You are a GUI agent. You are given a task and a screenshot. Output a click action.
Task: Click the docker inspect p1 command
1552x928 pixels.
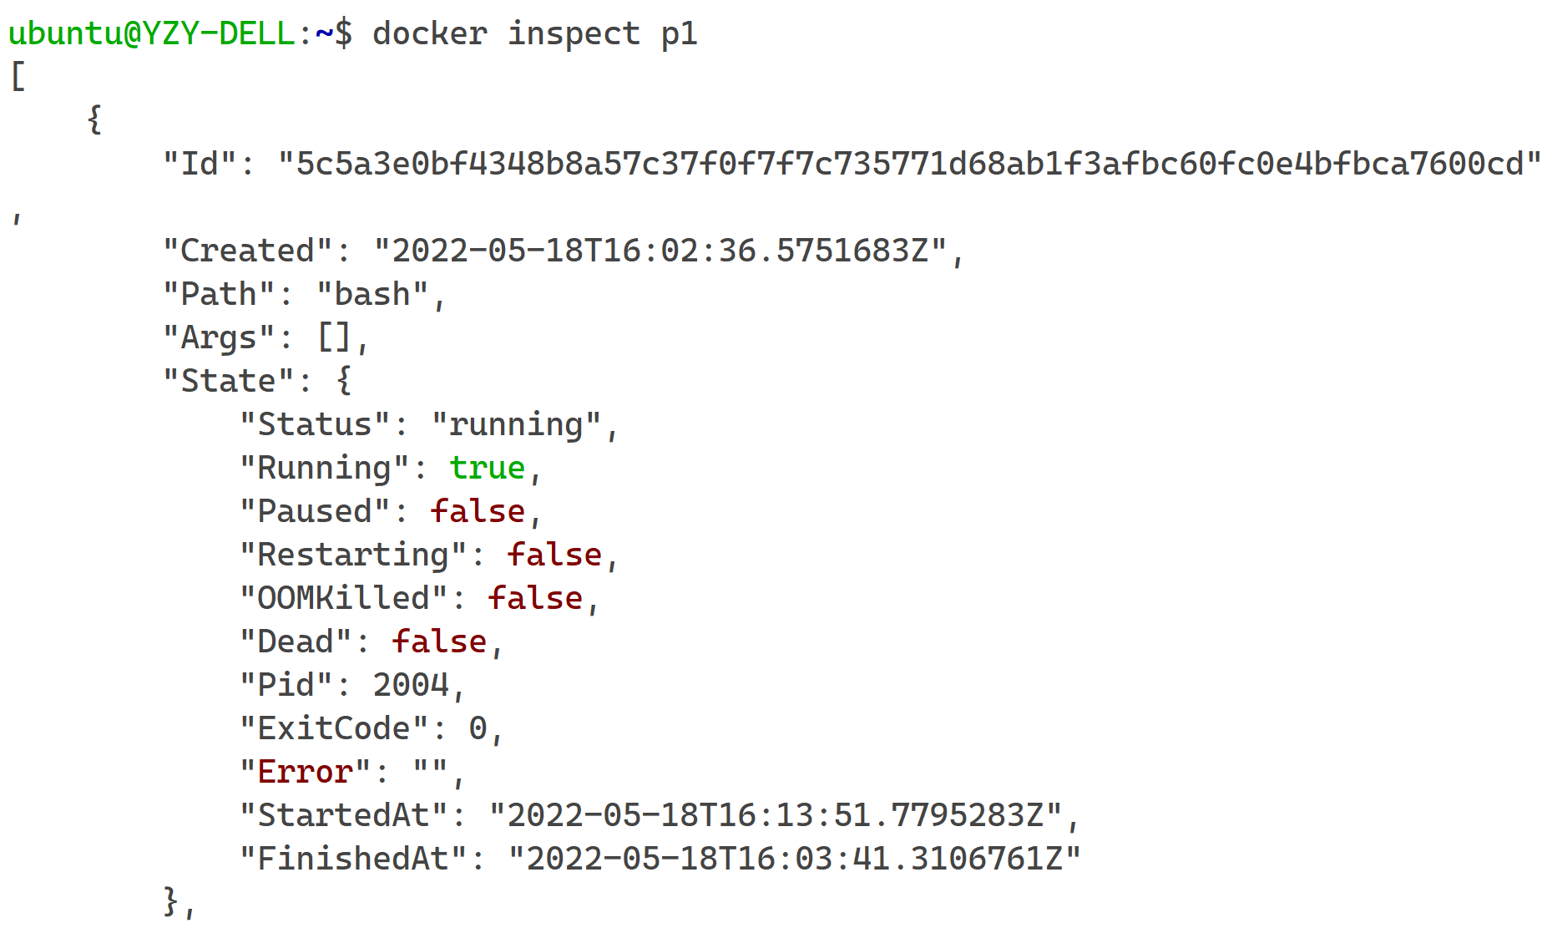pos(534,34)
